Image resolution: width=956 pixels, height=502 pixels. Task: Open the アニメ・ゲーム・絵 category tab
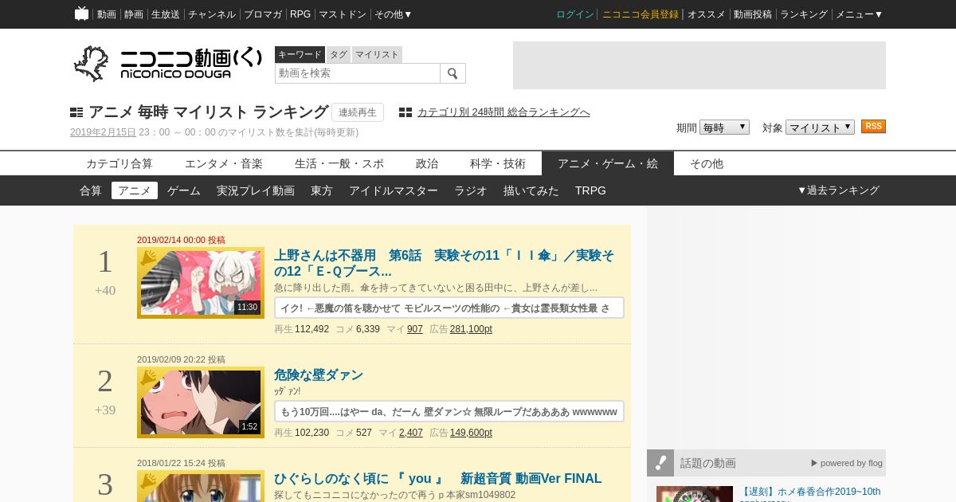pos(608,163)
